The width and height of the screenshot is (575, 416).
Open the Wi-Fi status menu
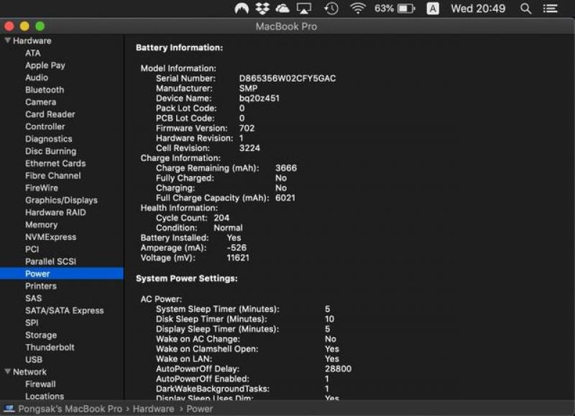coord(358,9)
